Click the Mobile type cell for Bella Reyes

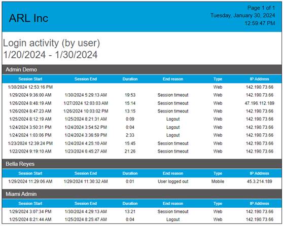click(218, 181)
